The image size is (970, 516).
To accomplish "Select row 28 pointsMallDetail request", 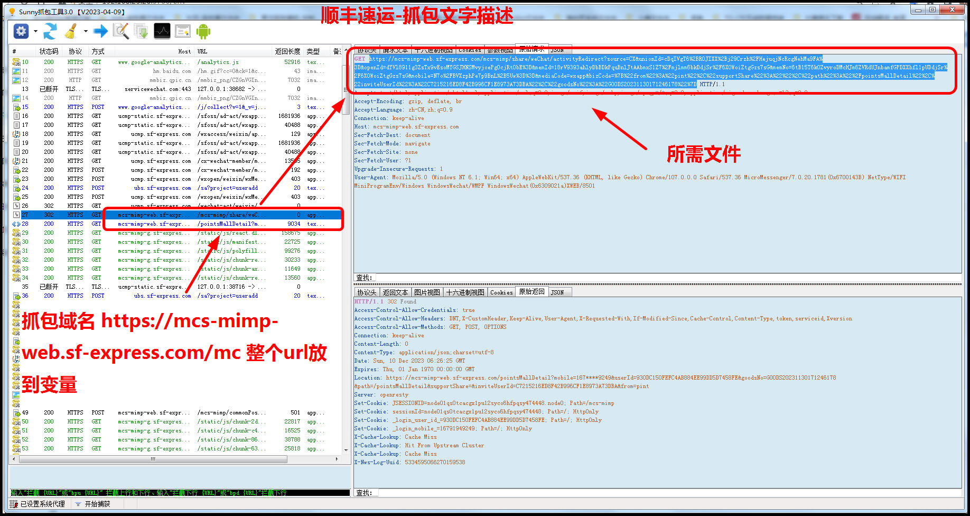I will 176,224.
